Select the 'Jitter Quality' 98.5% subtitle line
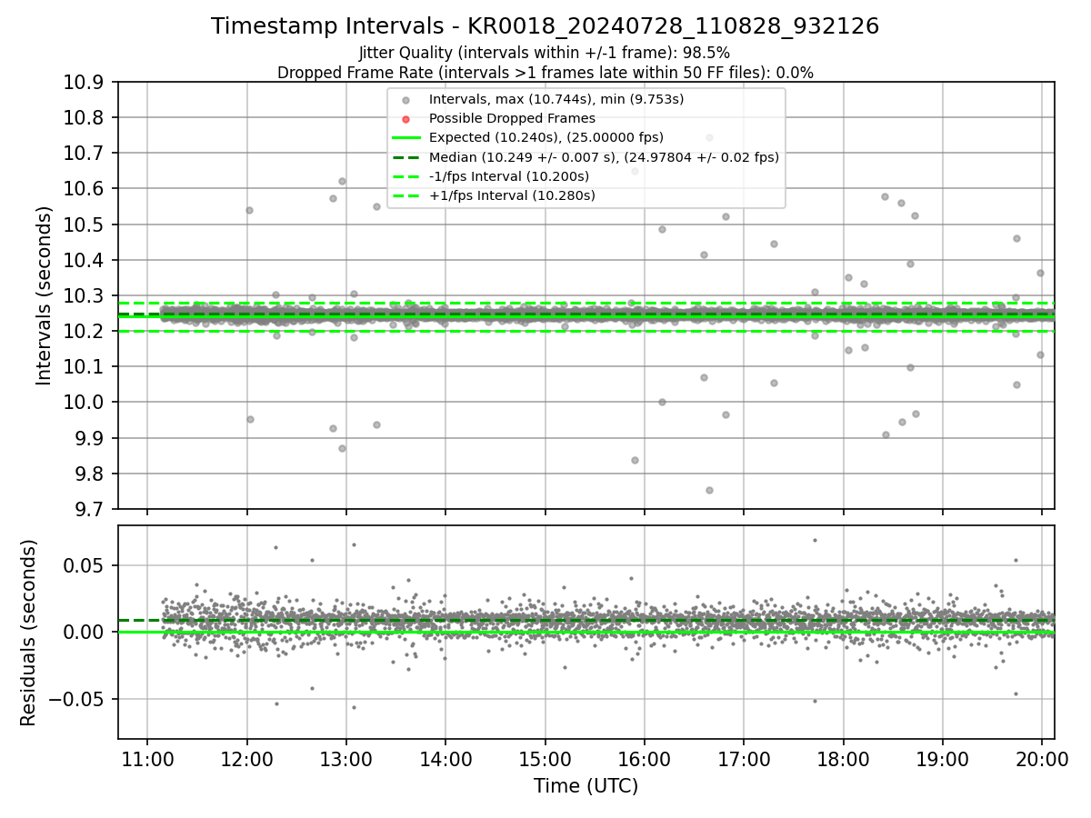 [545, 54]
